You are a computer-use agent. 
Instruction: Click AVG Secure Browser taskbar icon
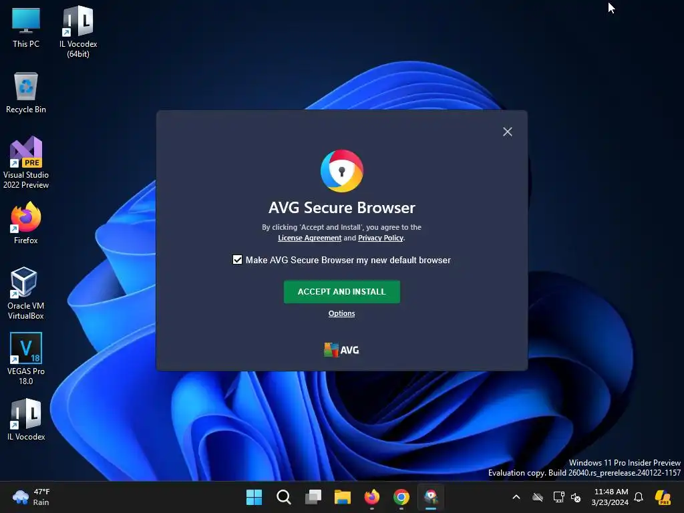click(x=431, y=497)
